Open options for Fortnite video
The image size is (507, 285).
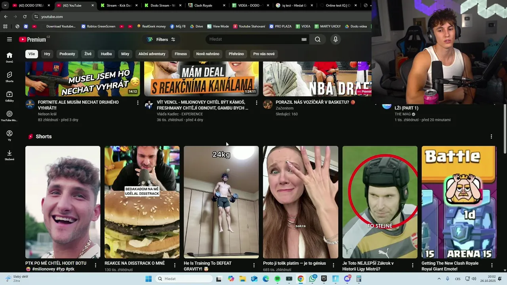pos(138,103)
